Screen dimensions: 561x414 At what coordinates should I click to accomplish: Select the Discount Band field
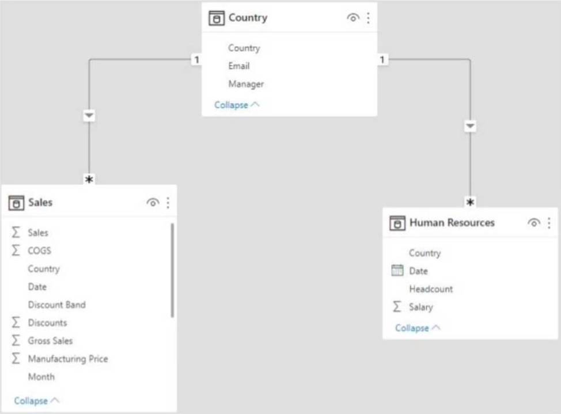(x=56, y=305)
